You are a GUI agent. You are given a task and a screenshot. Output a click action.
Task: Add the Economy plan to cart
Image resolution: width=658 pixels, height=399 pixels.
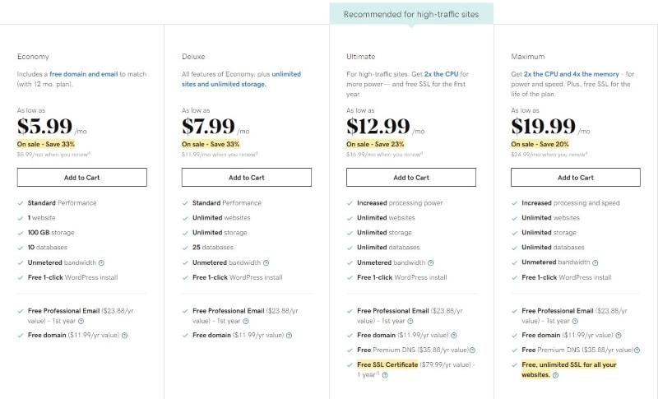(x=82, y=177)
